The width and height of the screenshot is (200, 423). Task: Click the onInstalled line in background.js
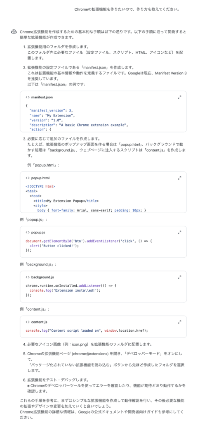tap(72, 285)
